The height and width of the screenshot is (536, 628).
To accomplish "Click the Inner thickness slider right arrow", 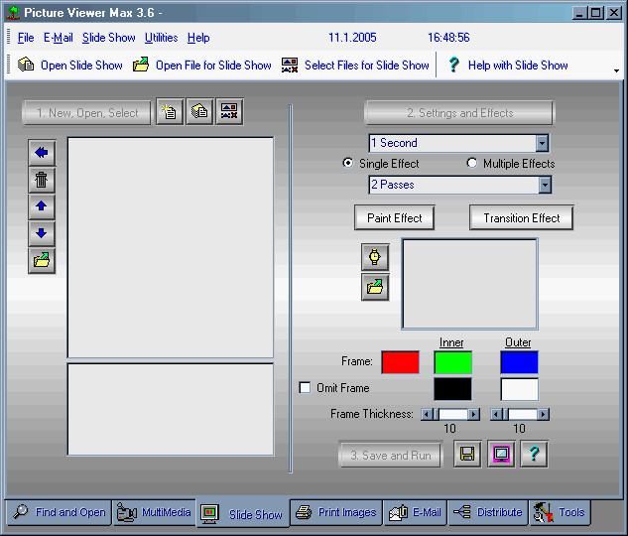I will click(x=474, y=414).
